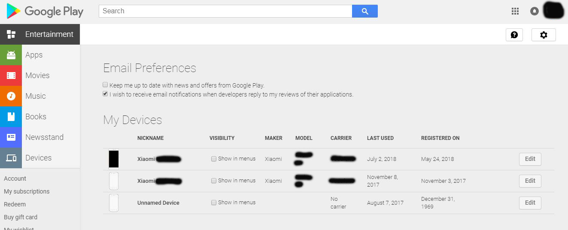
Task: Click the Books icon in sidebar
Action: coord(11,117)
